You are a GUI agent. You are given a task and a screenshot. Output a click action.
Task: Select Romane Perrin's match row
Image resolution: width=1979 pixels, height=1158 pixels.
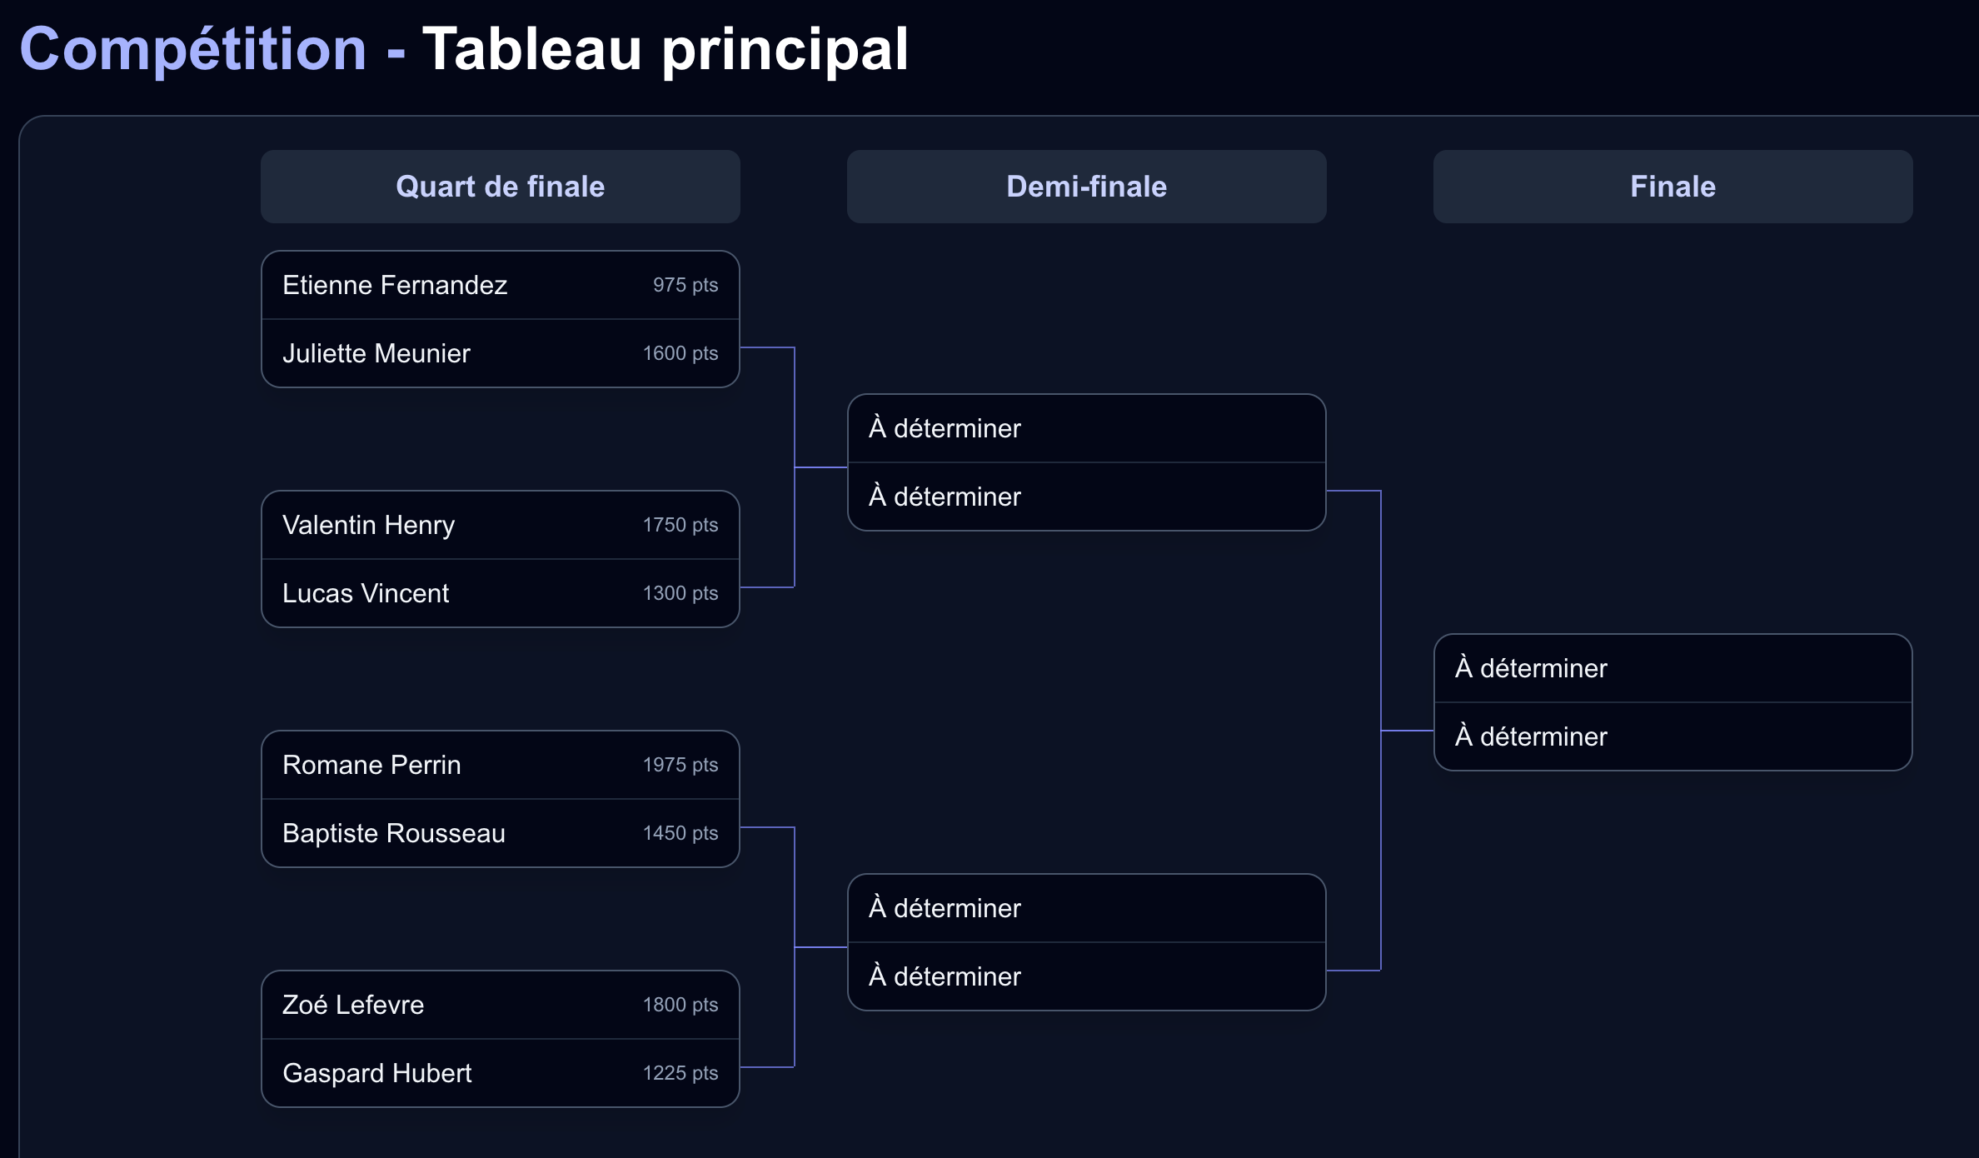click(x=501, y=765)
